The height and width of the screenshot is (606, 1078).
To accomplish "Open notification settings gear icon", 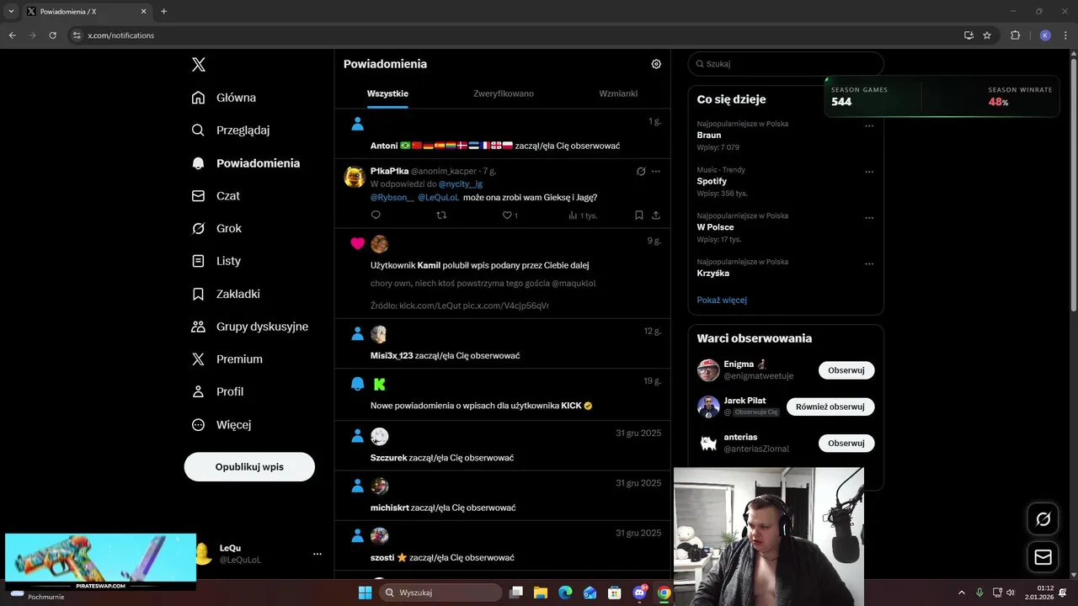I will [656, 64].
